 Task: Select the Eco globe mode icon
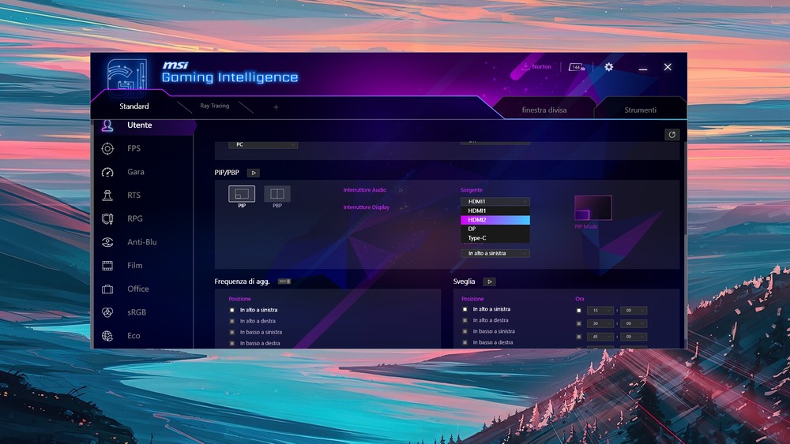pos(107,336)
